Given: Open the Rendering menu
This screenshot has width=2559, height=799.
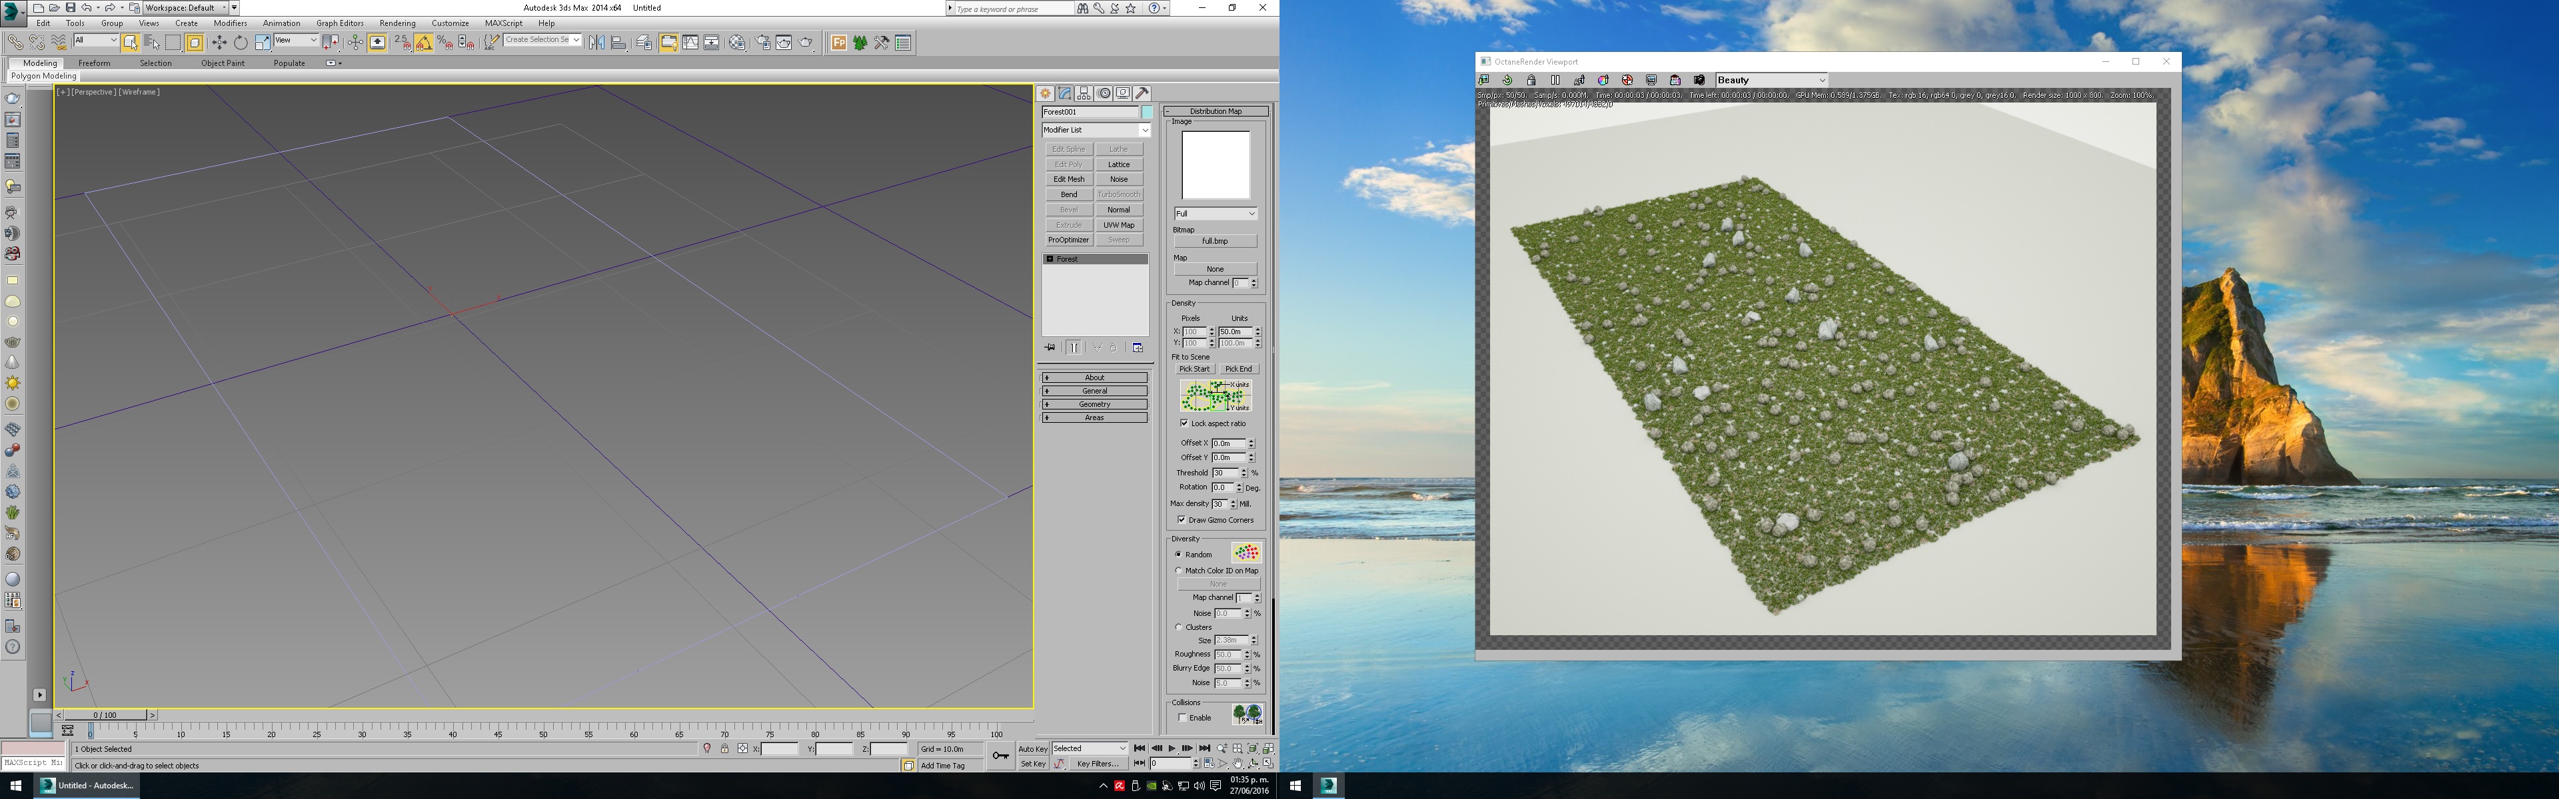Looking at the screenshot, I should point(397,23).
